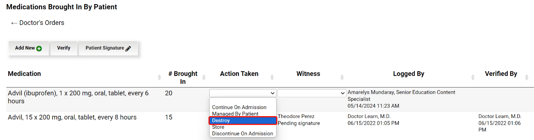Select Destroy from the action list
Screen dimensions: 534x140
coord(243,121)
